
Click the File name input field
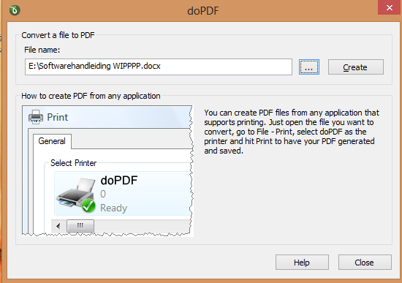(159, 67)
